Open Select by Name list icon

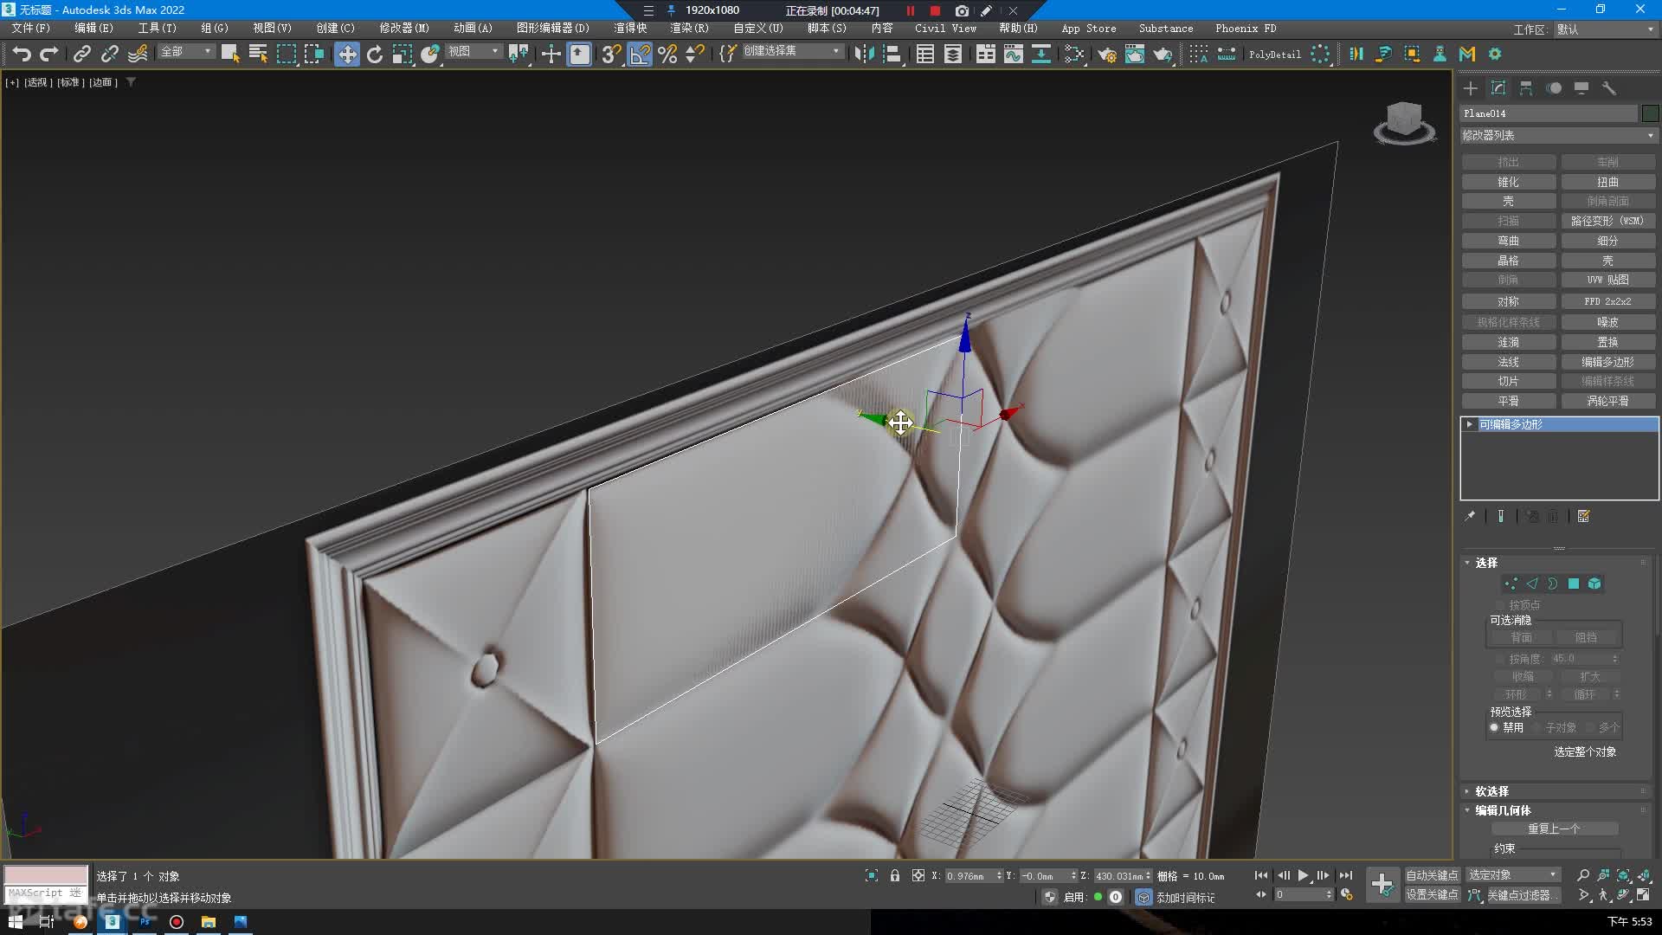(x=258, y=54)
